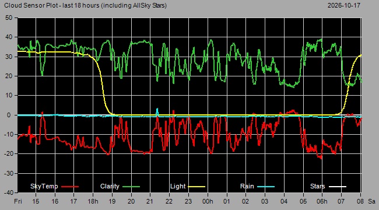The image size is (379, 210).
Task: Click the 06h time axis label
Action: point(322,201)
